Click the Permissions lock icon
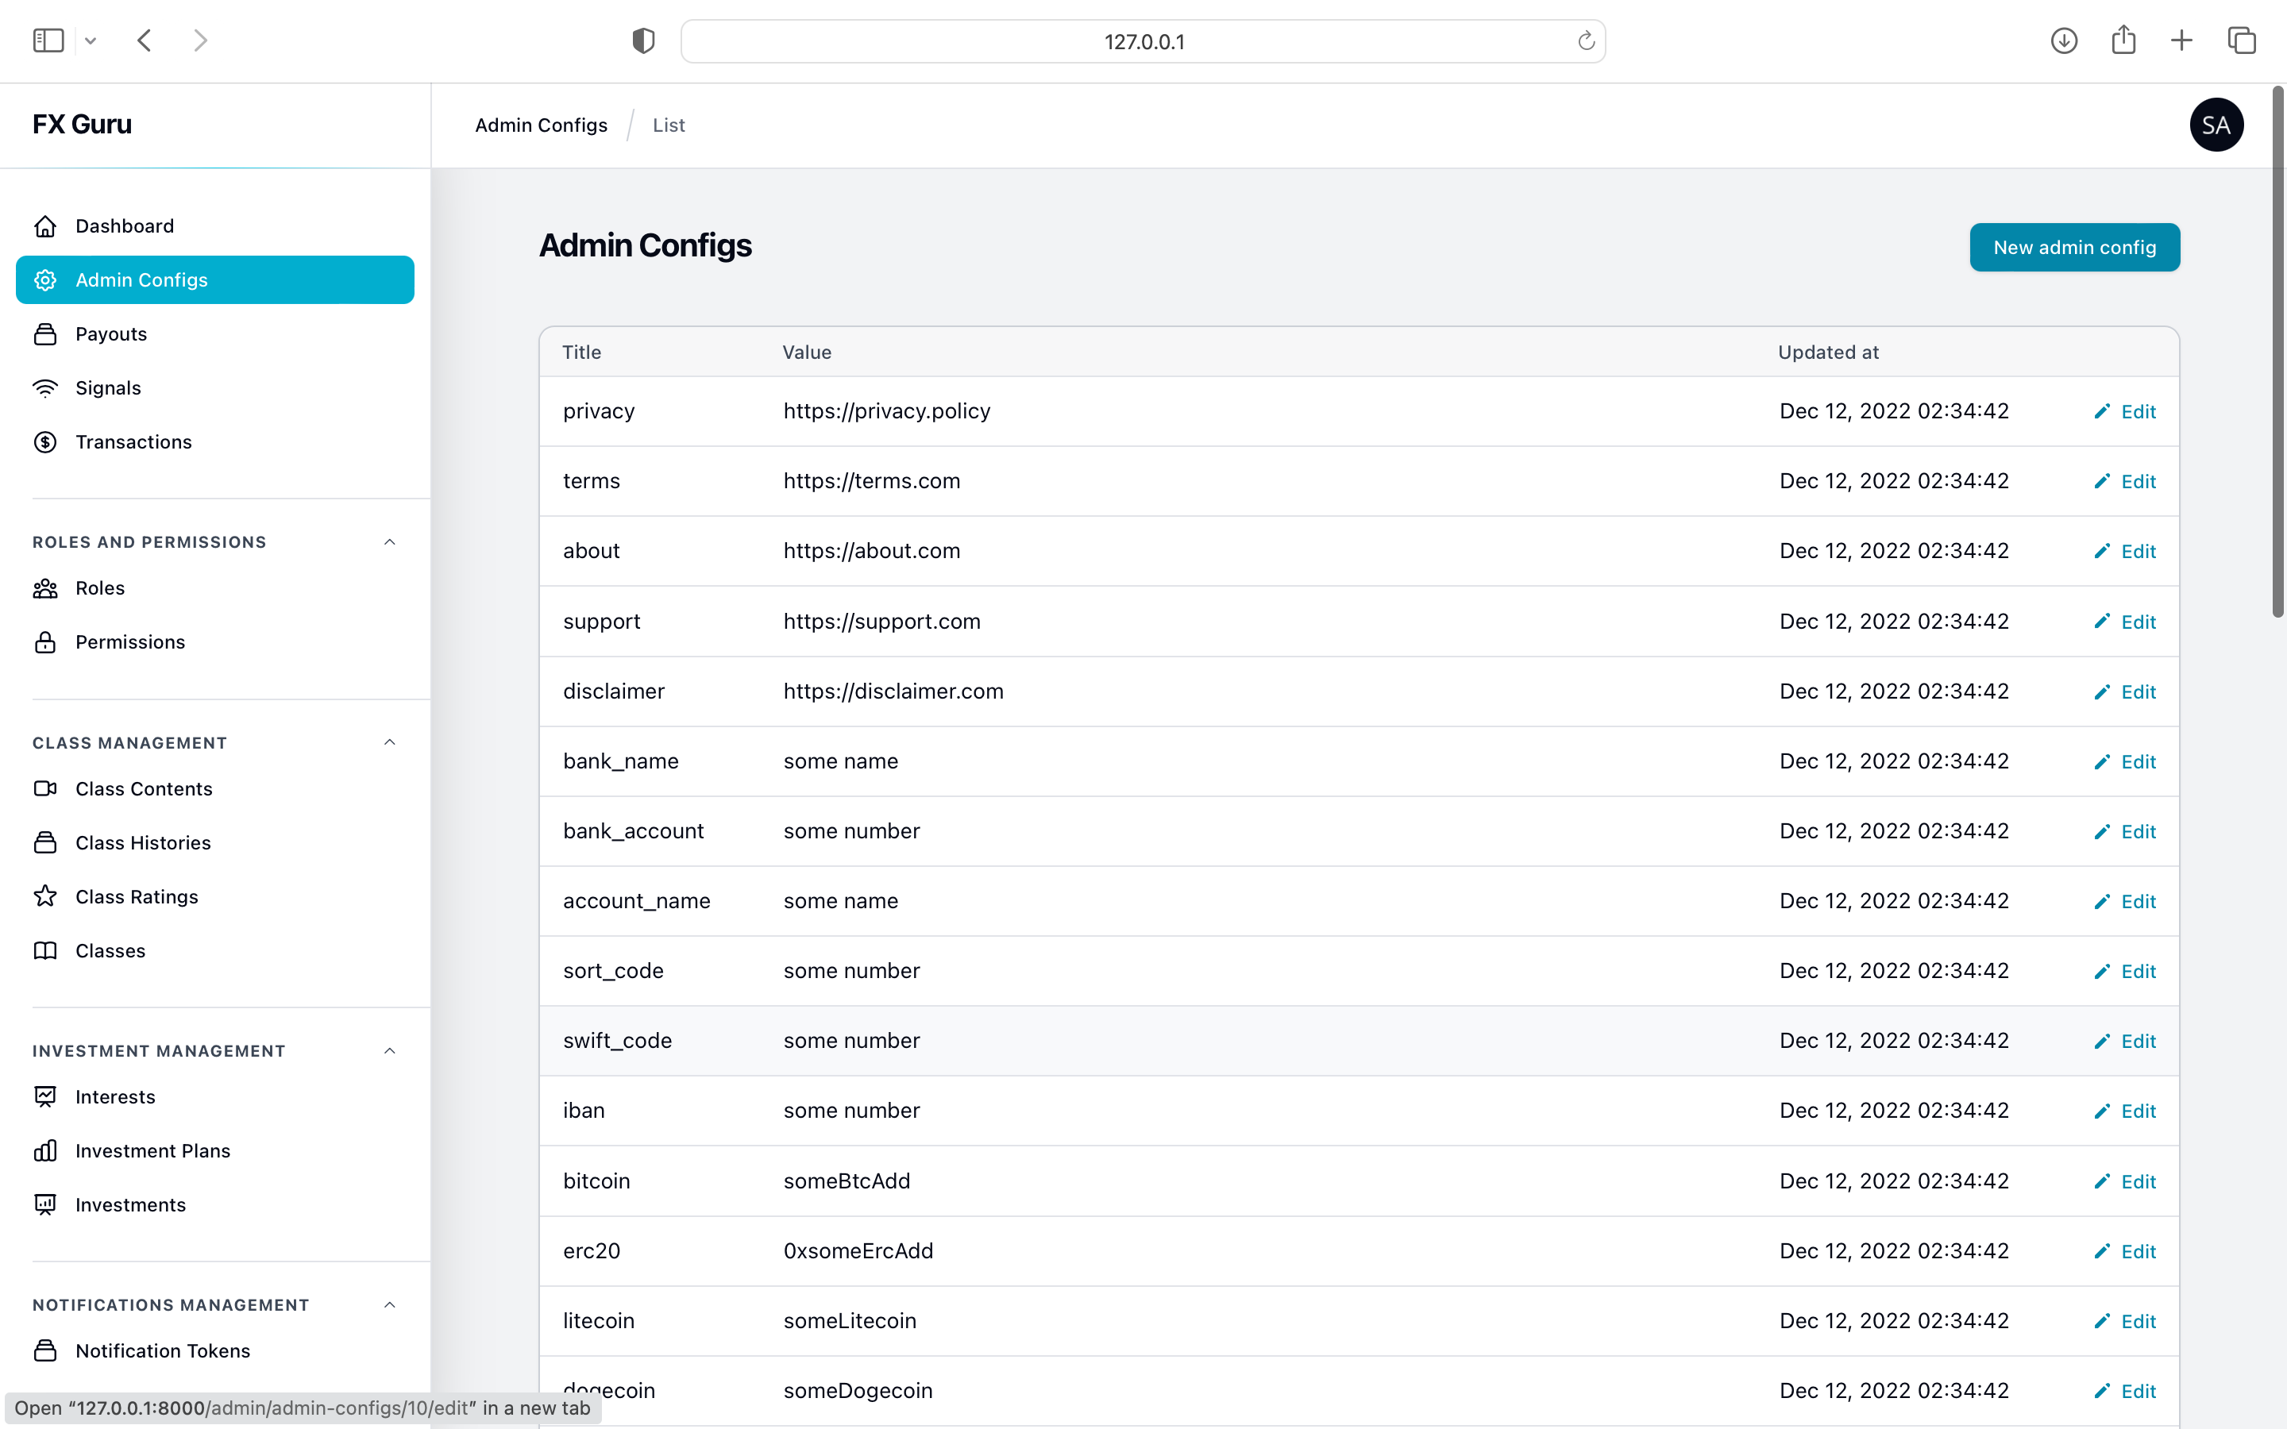Image resolution: width=2287 pixels, height=1429 pixels. [45, 641]
